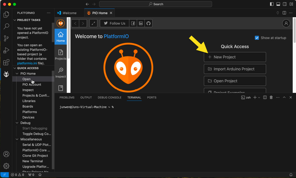Click the Search command center field
The width and height of the screenshot is (296, 178).
click(155, 4)
